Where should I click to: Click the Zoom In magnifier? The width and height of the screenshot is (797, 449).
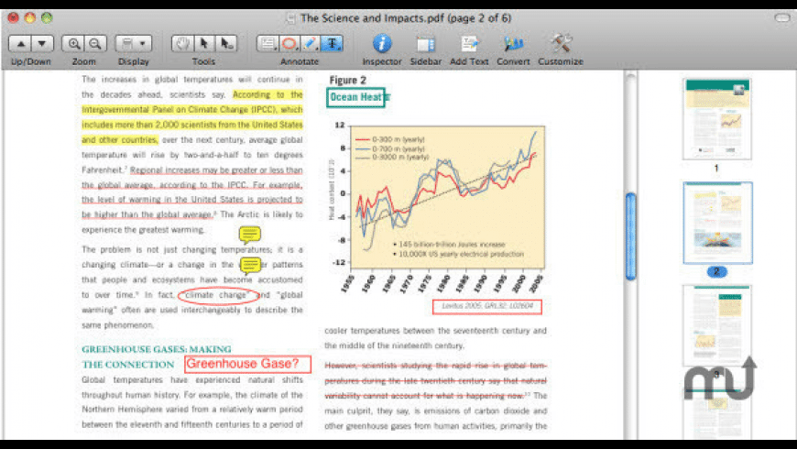[73, 44]
